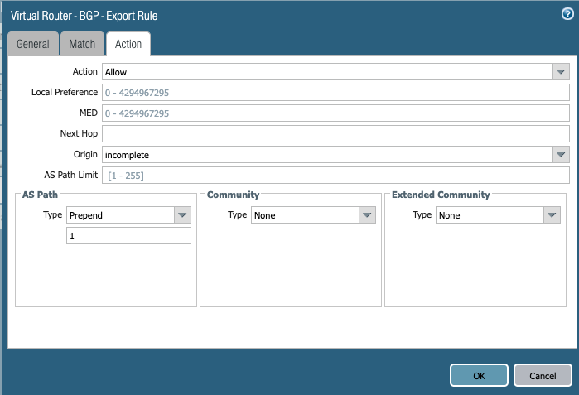Image resolution: width=579 pixels, height=395 pixels.
Task: Select the Action tab
Action: click(128, 45)
